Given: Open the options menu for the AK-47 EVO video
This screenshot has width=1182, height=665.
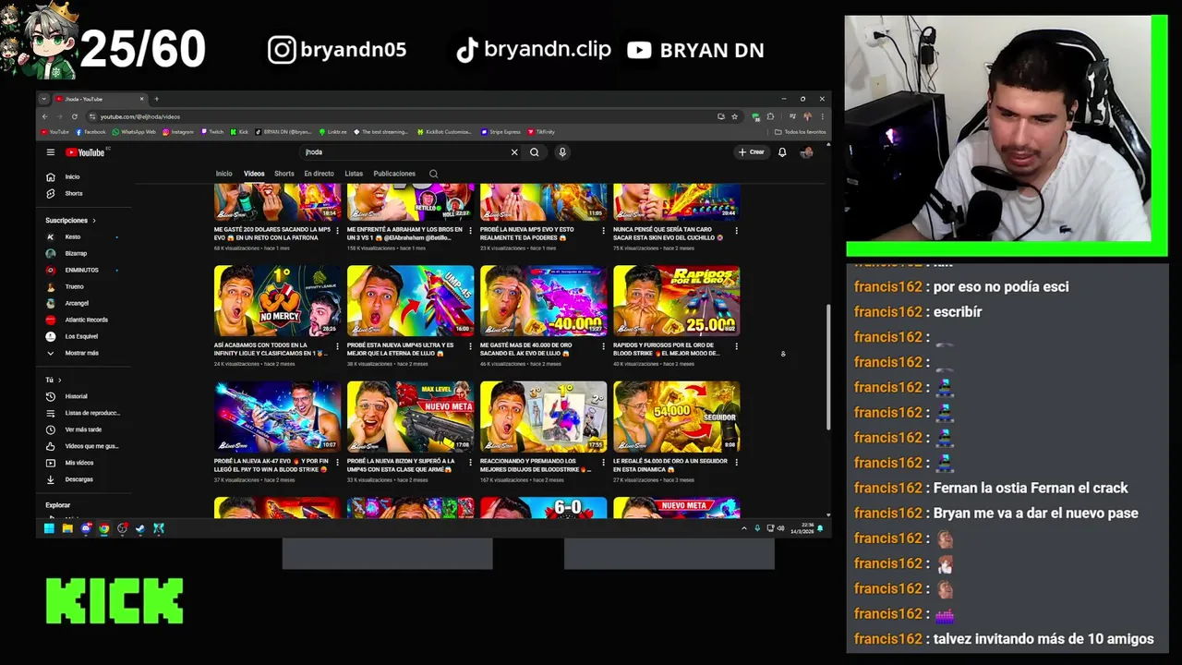Looking at the screenshot, I should (337, 462).
